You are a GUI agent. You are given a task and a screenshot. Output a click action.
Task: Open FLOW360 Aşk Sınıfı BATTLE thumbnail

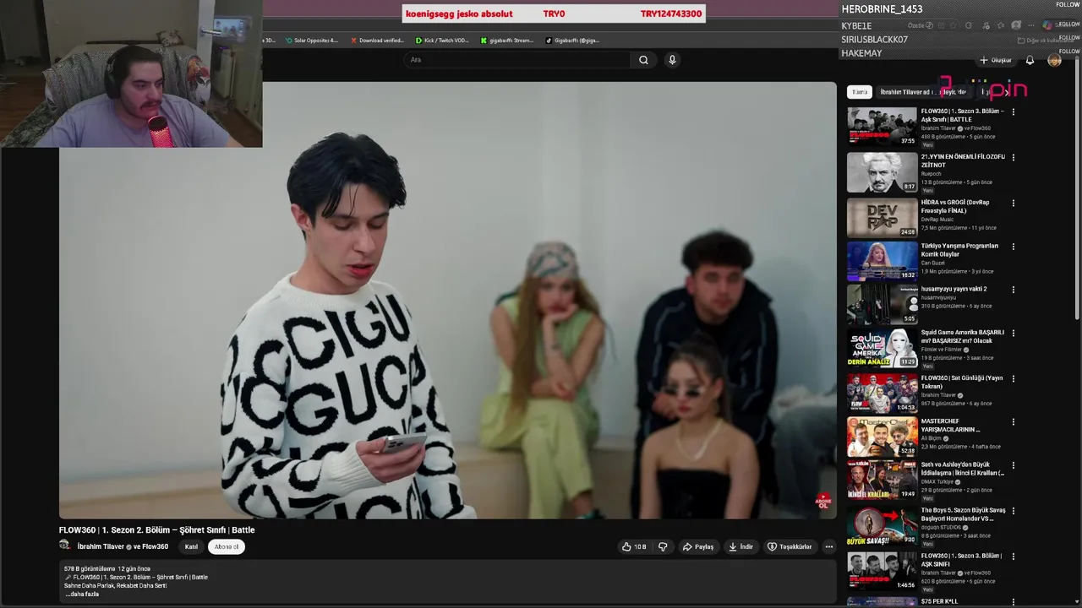click(882, 127)
